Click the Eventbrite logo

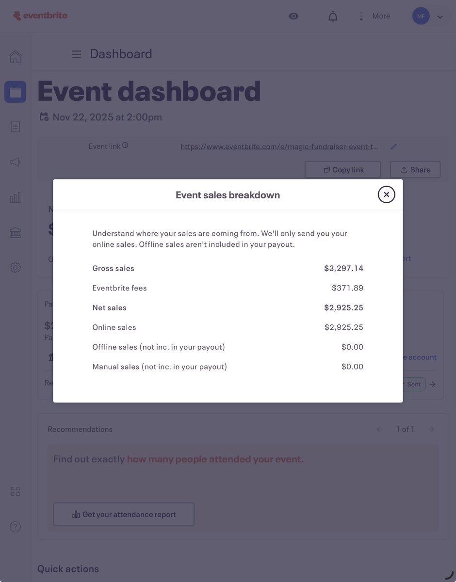pos(40,16)
